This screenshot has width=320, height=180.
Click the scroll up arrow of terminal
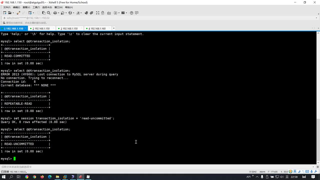(x=318, y=33)
